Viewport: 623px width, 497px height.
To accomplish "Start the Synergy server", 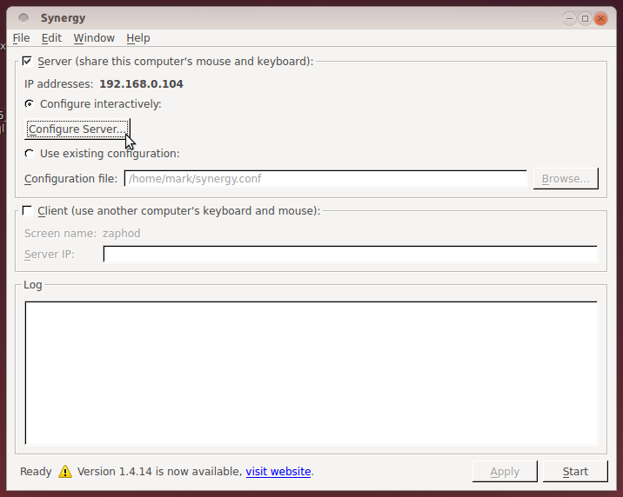I will [575, 472].
